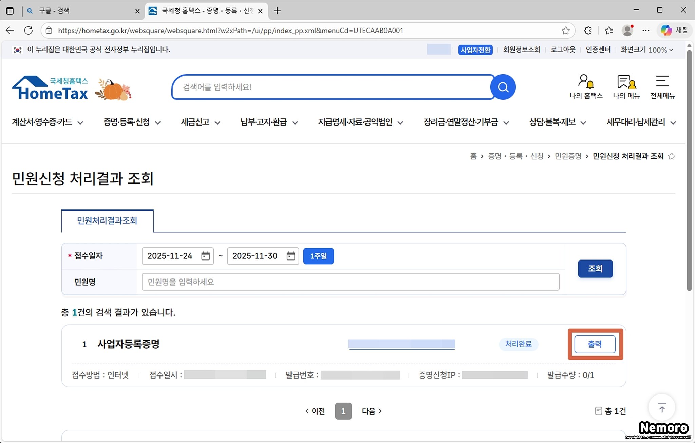Click 1주일 period button
Screen dimensions: 695x443
(318, 256)
